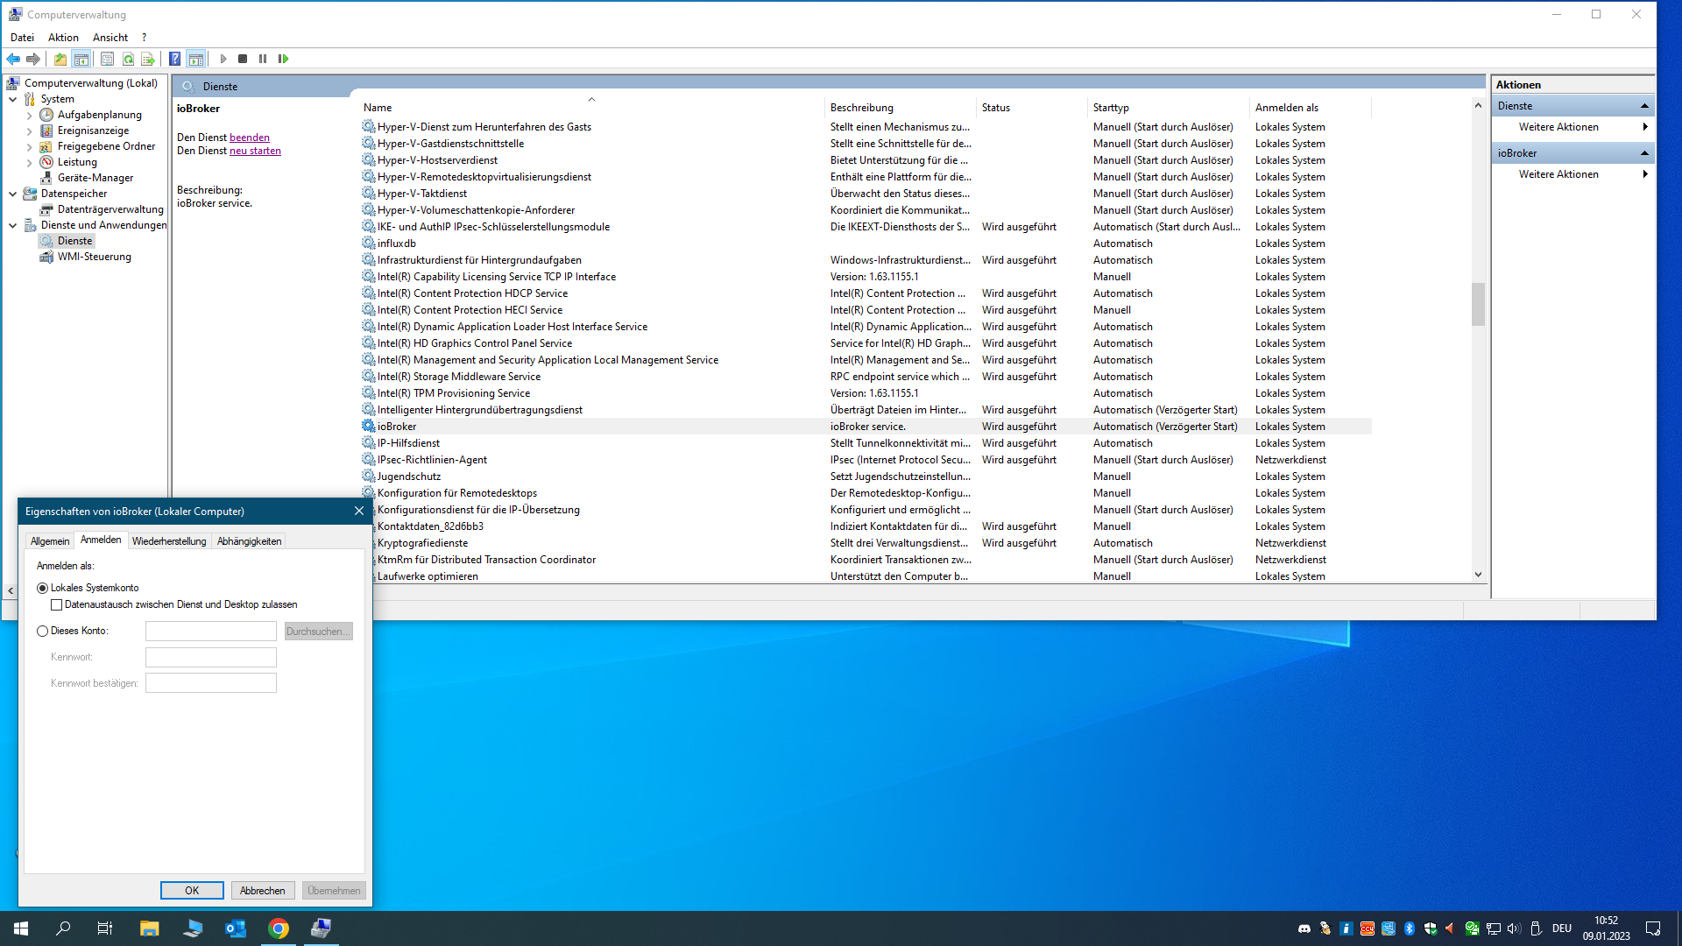Open Google Chrome from the taskbar
1682x946 pixels.
279,928
